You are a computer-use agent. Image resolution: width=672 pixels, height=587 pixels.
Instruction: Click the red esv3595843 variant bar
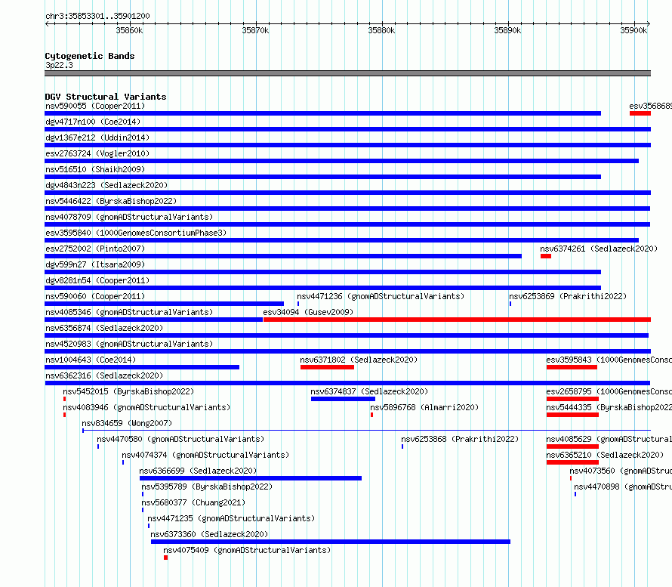pos(572,367)
